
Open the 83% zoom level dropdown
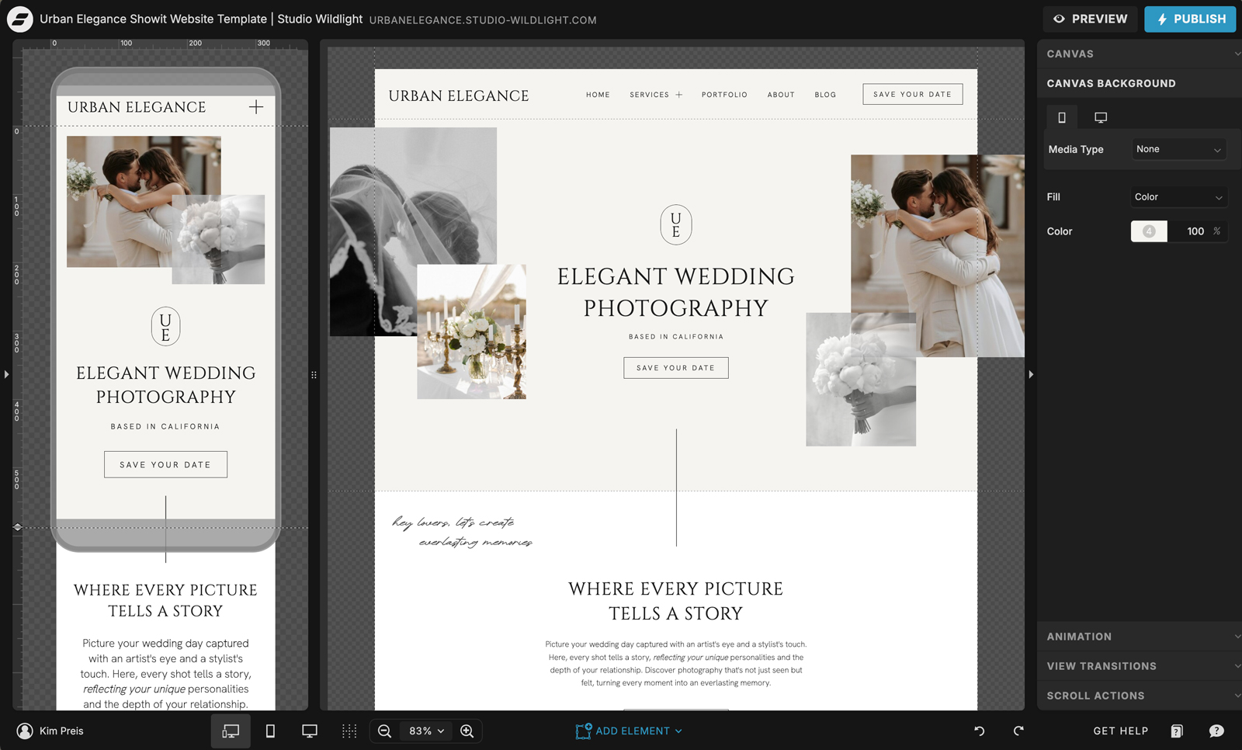tap(425, 731)
